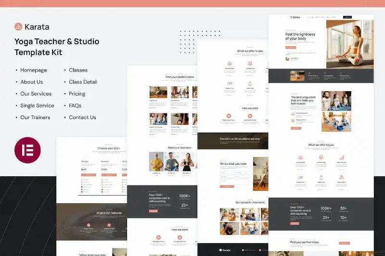Click the "30+" stat in homepage mockup
This screenshot has width=385, height=256.
343,208
